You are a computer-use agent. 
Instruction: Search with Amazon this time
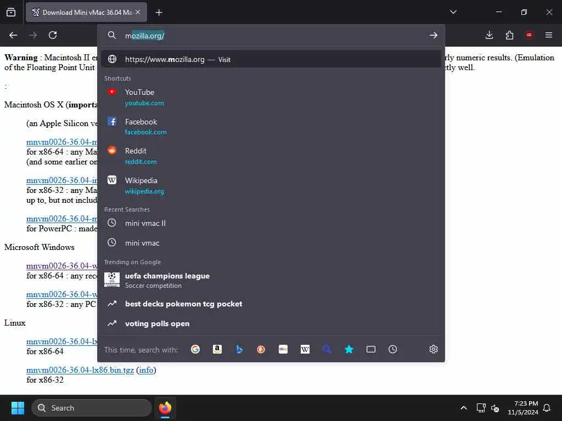[x=217, y=349]
